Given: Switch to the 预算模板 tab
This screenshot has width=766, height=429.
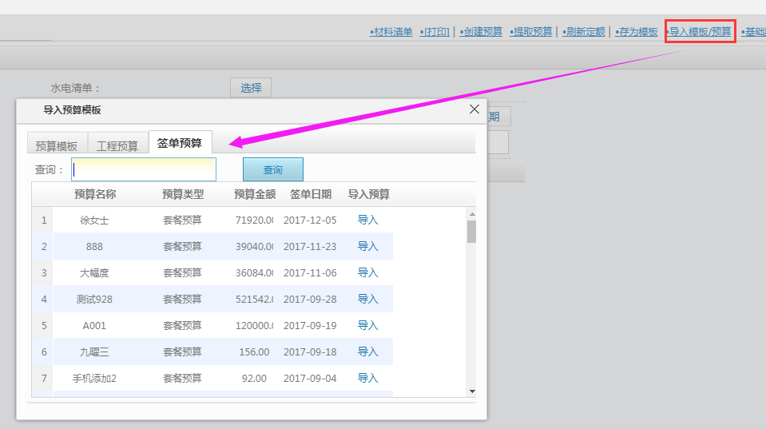Looking at the screenshot, I should click(x=57, y=145).
